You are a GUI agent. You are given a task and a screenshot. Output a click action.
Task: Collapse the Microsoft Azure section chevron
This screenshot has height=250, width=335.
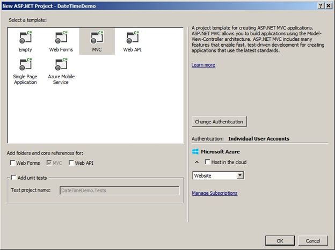(x=197, y=162)
